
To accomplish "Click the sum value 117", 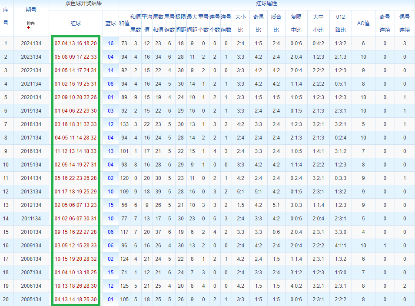I will [124, 232].
